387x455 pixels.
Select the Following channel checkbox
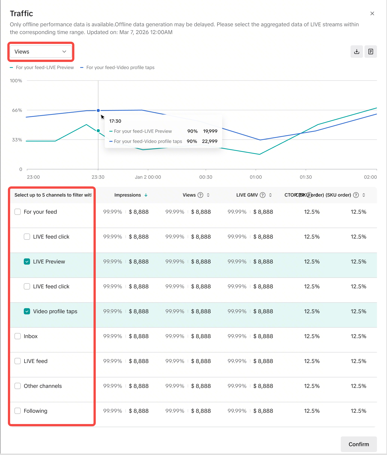coord(18,411)
